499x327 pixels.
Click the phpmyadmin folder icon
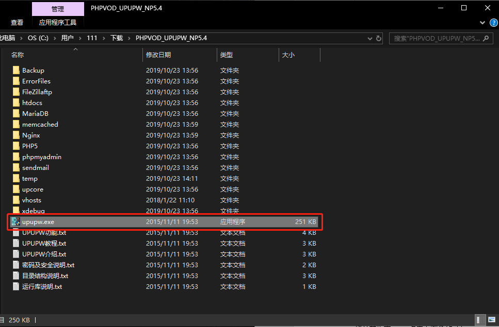[x=16, y=157]
